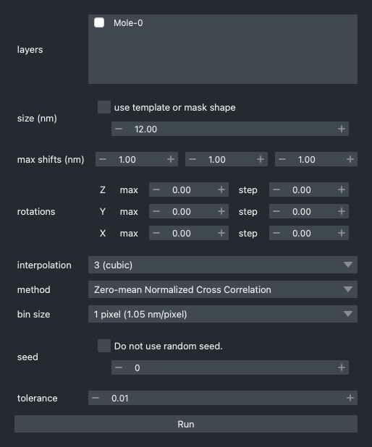Decrease third max shifts value

[282, 159]
